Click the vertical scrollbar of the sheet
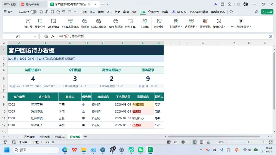The width and height of the screenshot is (276, 155). pyautogui.click(x=274, y=81)
